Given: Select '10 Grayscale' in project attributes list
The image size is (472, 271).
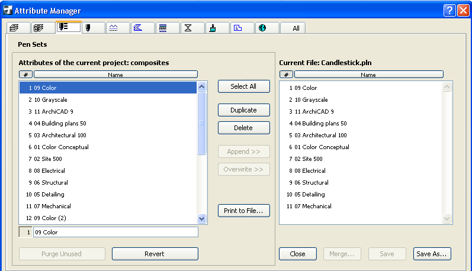Looking at the screenshot, I should 108,99.
